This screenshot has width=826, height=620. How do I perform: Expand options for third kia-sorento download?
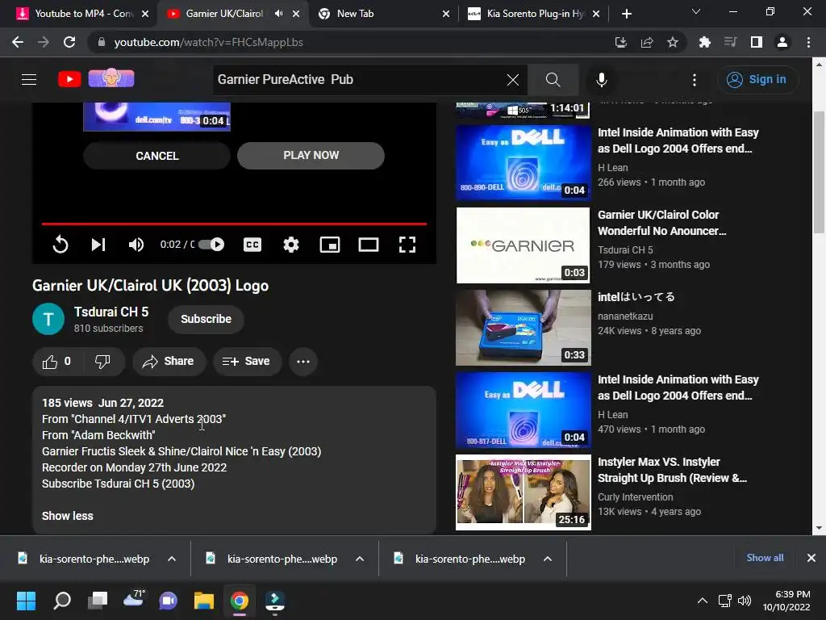[x=548, y=559]
